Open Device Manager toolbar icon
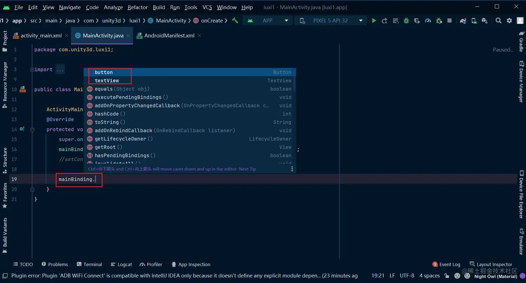 pyautogui.click(x=474, y=21)
